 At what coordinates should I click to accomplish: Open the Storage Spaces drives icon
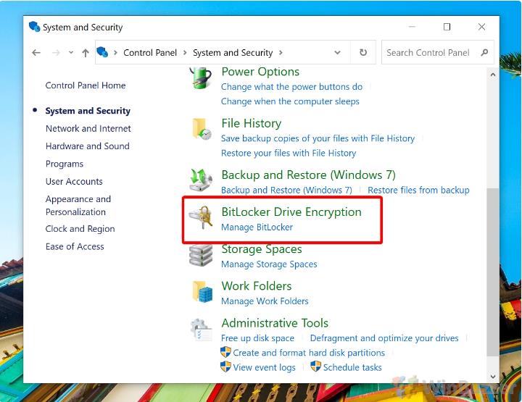pyautogui.click(x=201, y=255)
